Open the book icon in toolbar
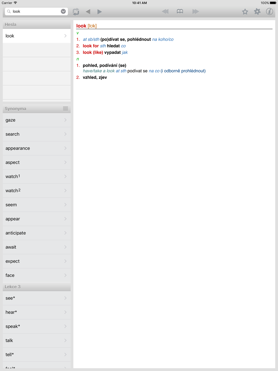Viewport: 278px width, 371px height. pyautogui.click(x=180, y=11)
